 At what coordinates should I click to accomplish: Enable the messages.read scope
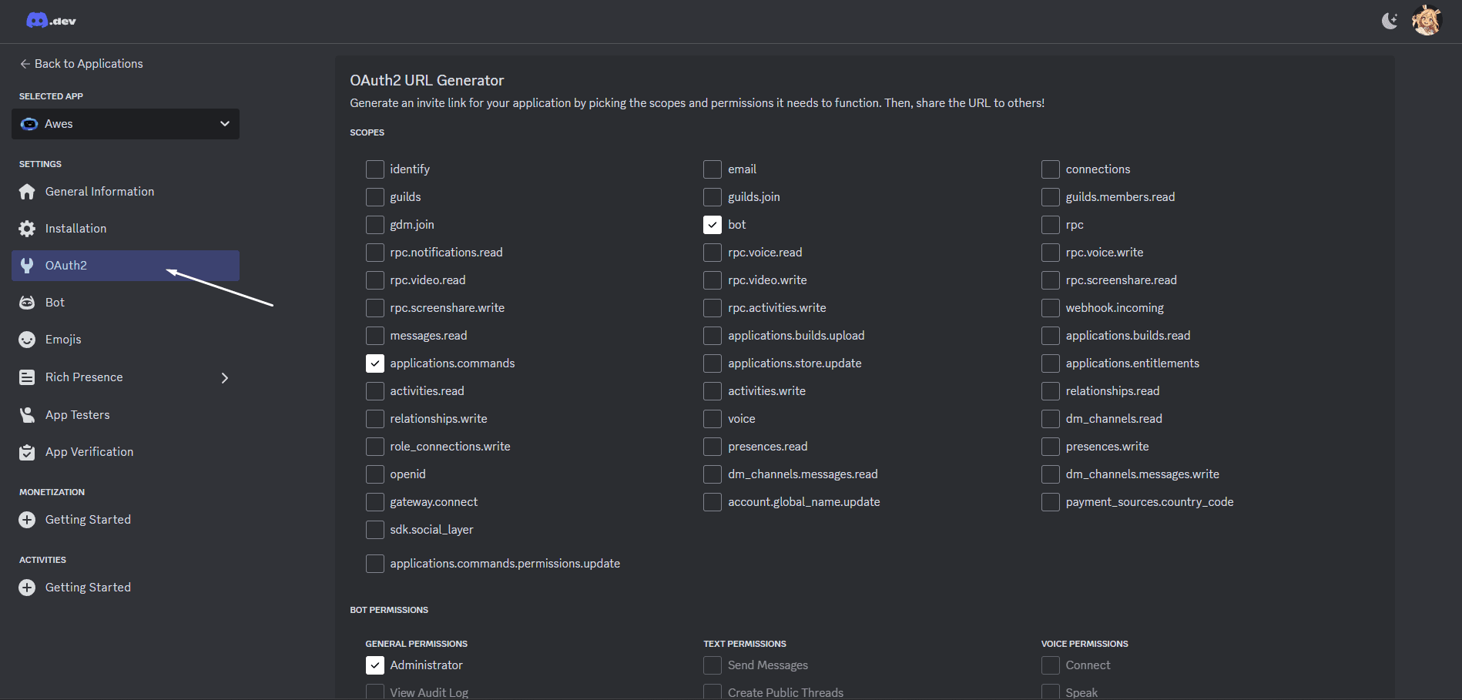click(375, 336)
